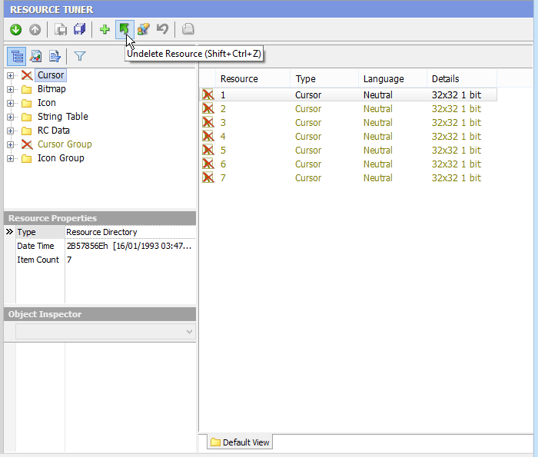This screenshot has height=457, width=538.
Task: Click the deleted icon of resource 4
Action: (x=208, y=136)
